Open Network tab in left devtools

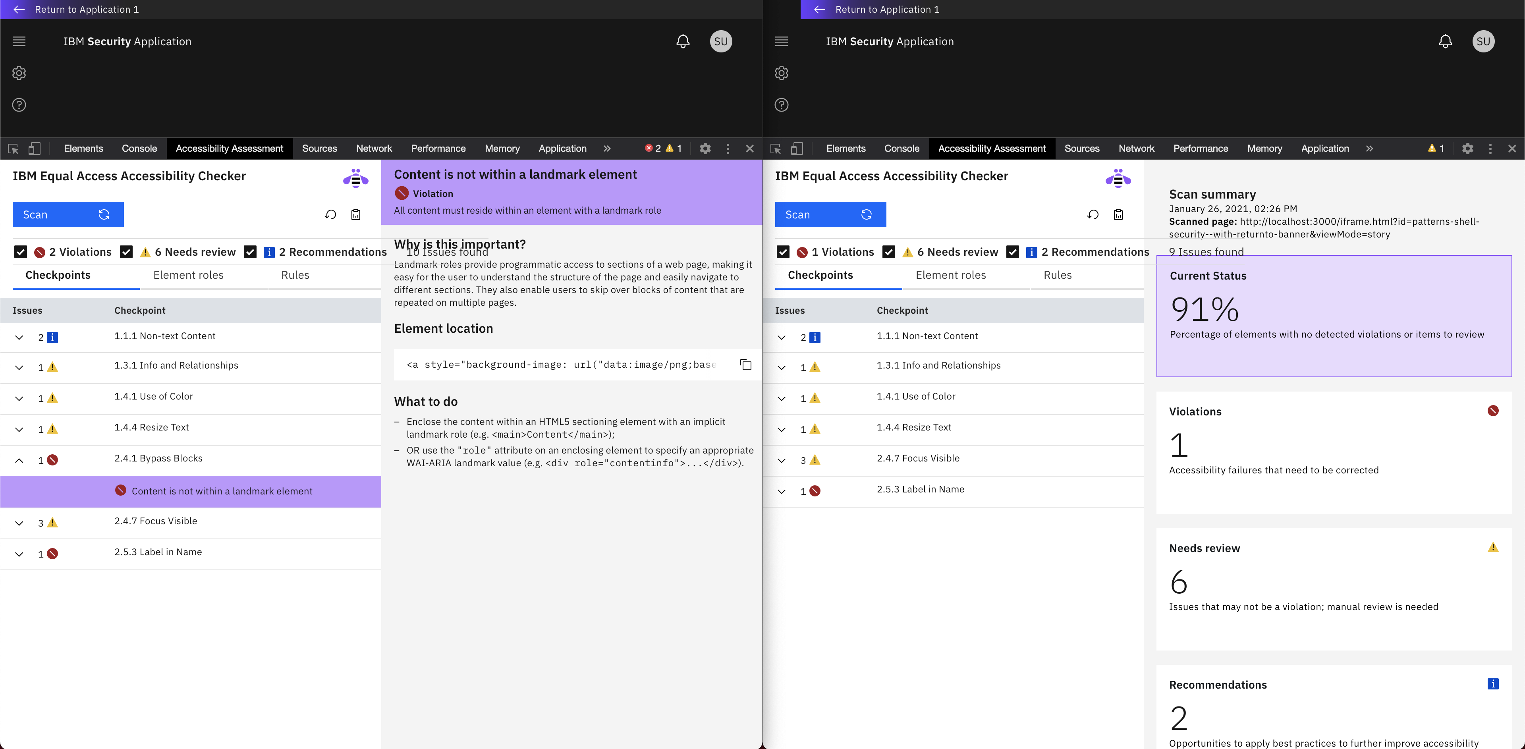click(x=374, y=149)
